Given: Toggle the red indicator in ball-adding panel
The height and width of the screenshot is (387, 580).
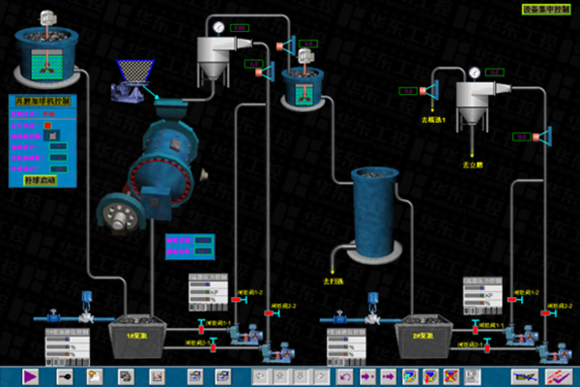Looking at the screenshot, I should [47, 125].
